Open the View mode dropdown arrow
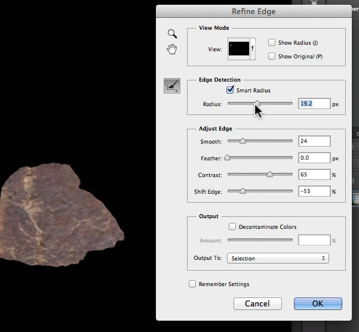The image size is (359, 332). (253, 49)
